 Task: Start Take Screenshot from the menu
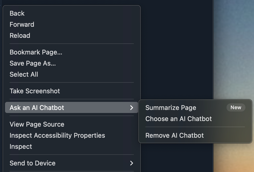[35, 91]
